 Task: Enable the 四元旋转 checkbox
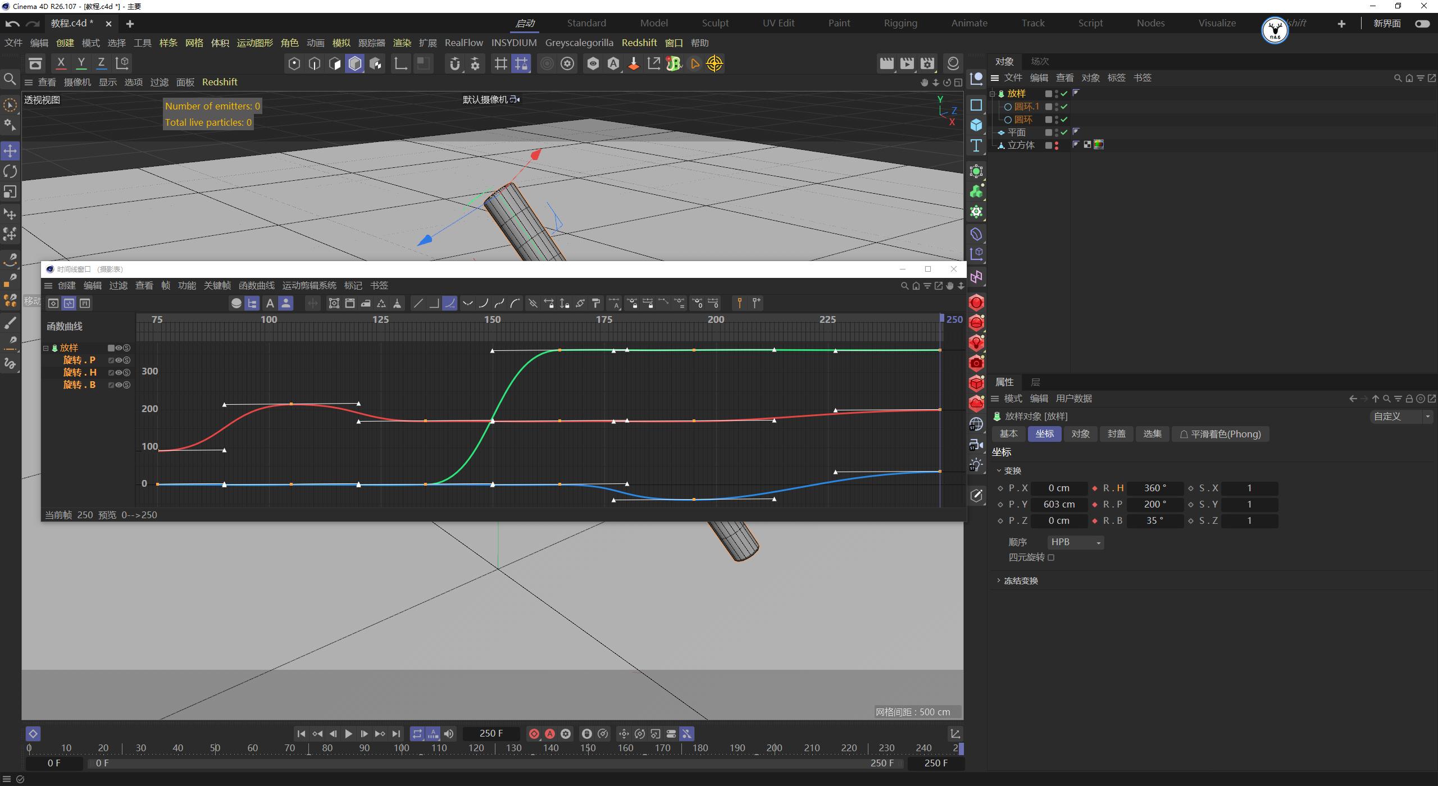click(x=1051, y=557)
